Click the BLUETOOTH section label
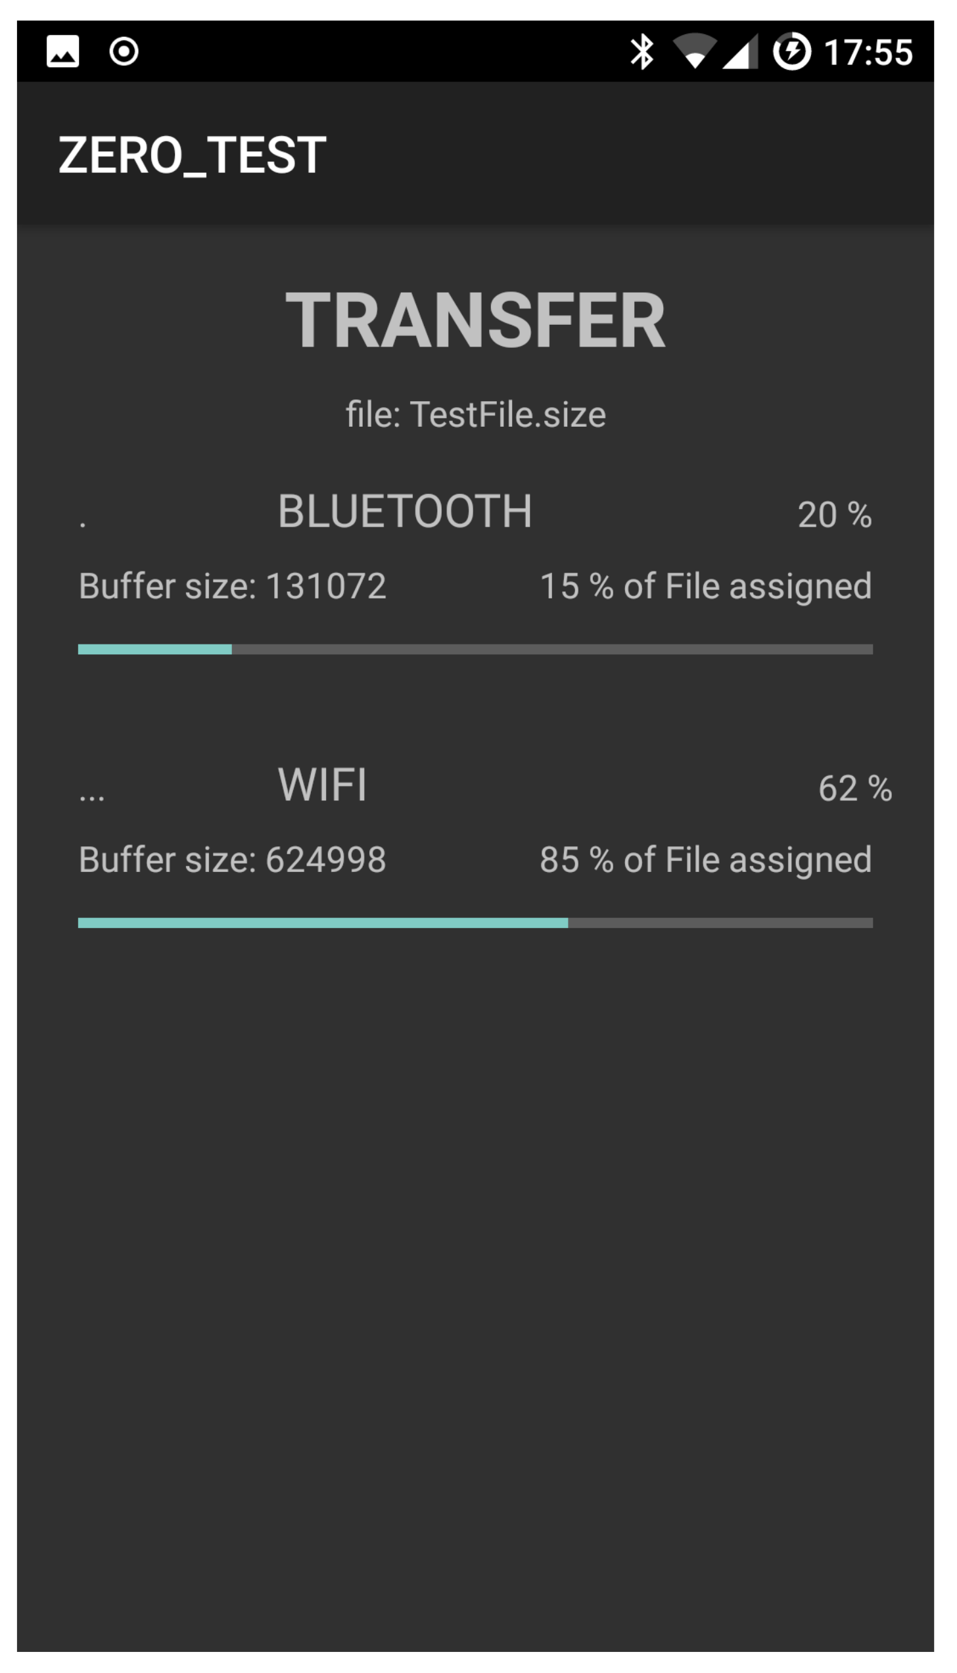The image size is (957, 1673). pyautogui.click(x=405, y=511)
